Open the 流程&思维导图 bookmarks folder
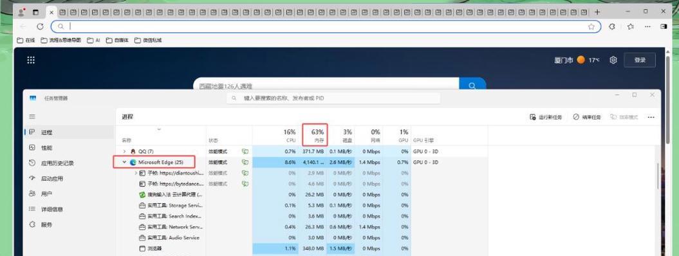Viewport: 679px width, 256px height. 61,41
